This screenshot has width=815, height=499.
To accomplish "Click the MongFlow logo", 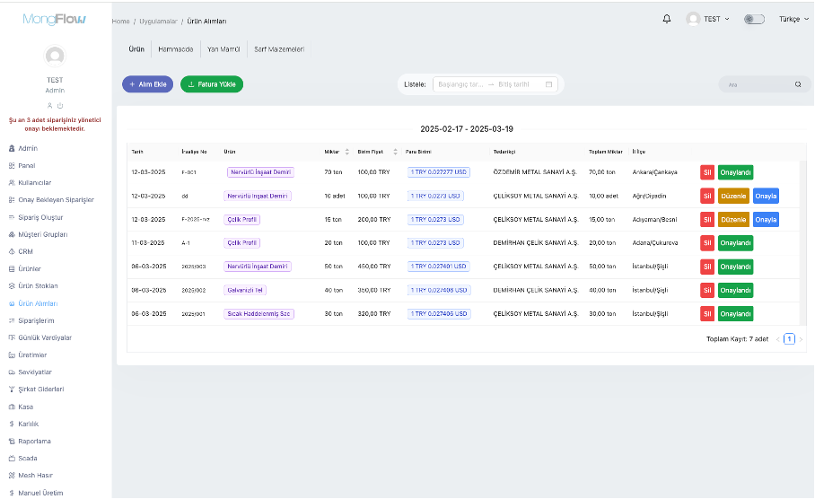I will 55,19.
